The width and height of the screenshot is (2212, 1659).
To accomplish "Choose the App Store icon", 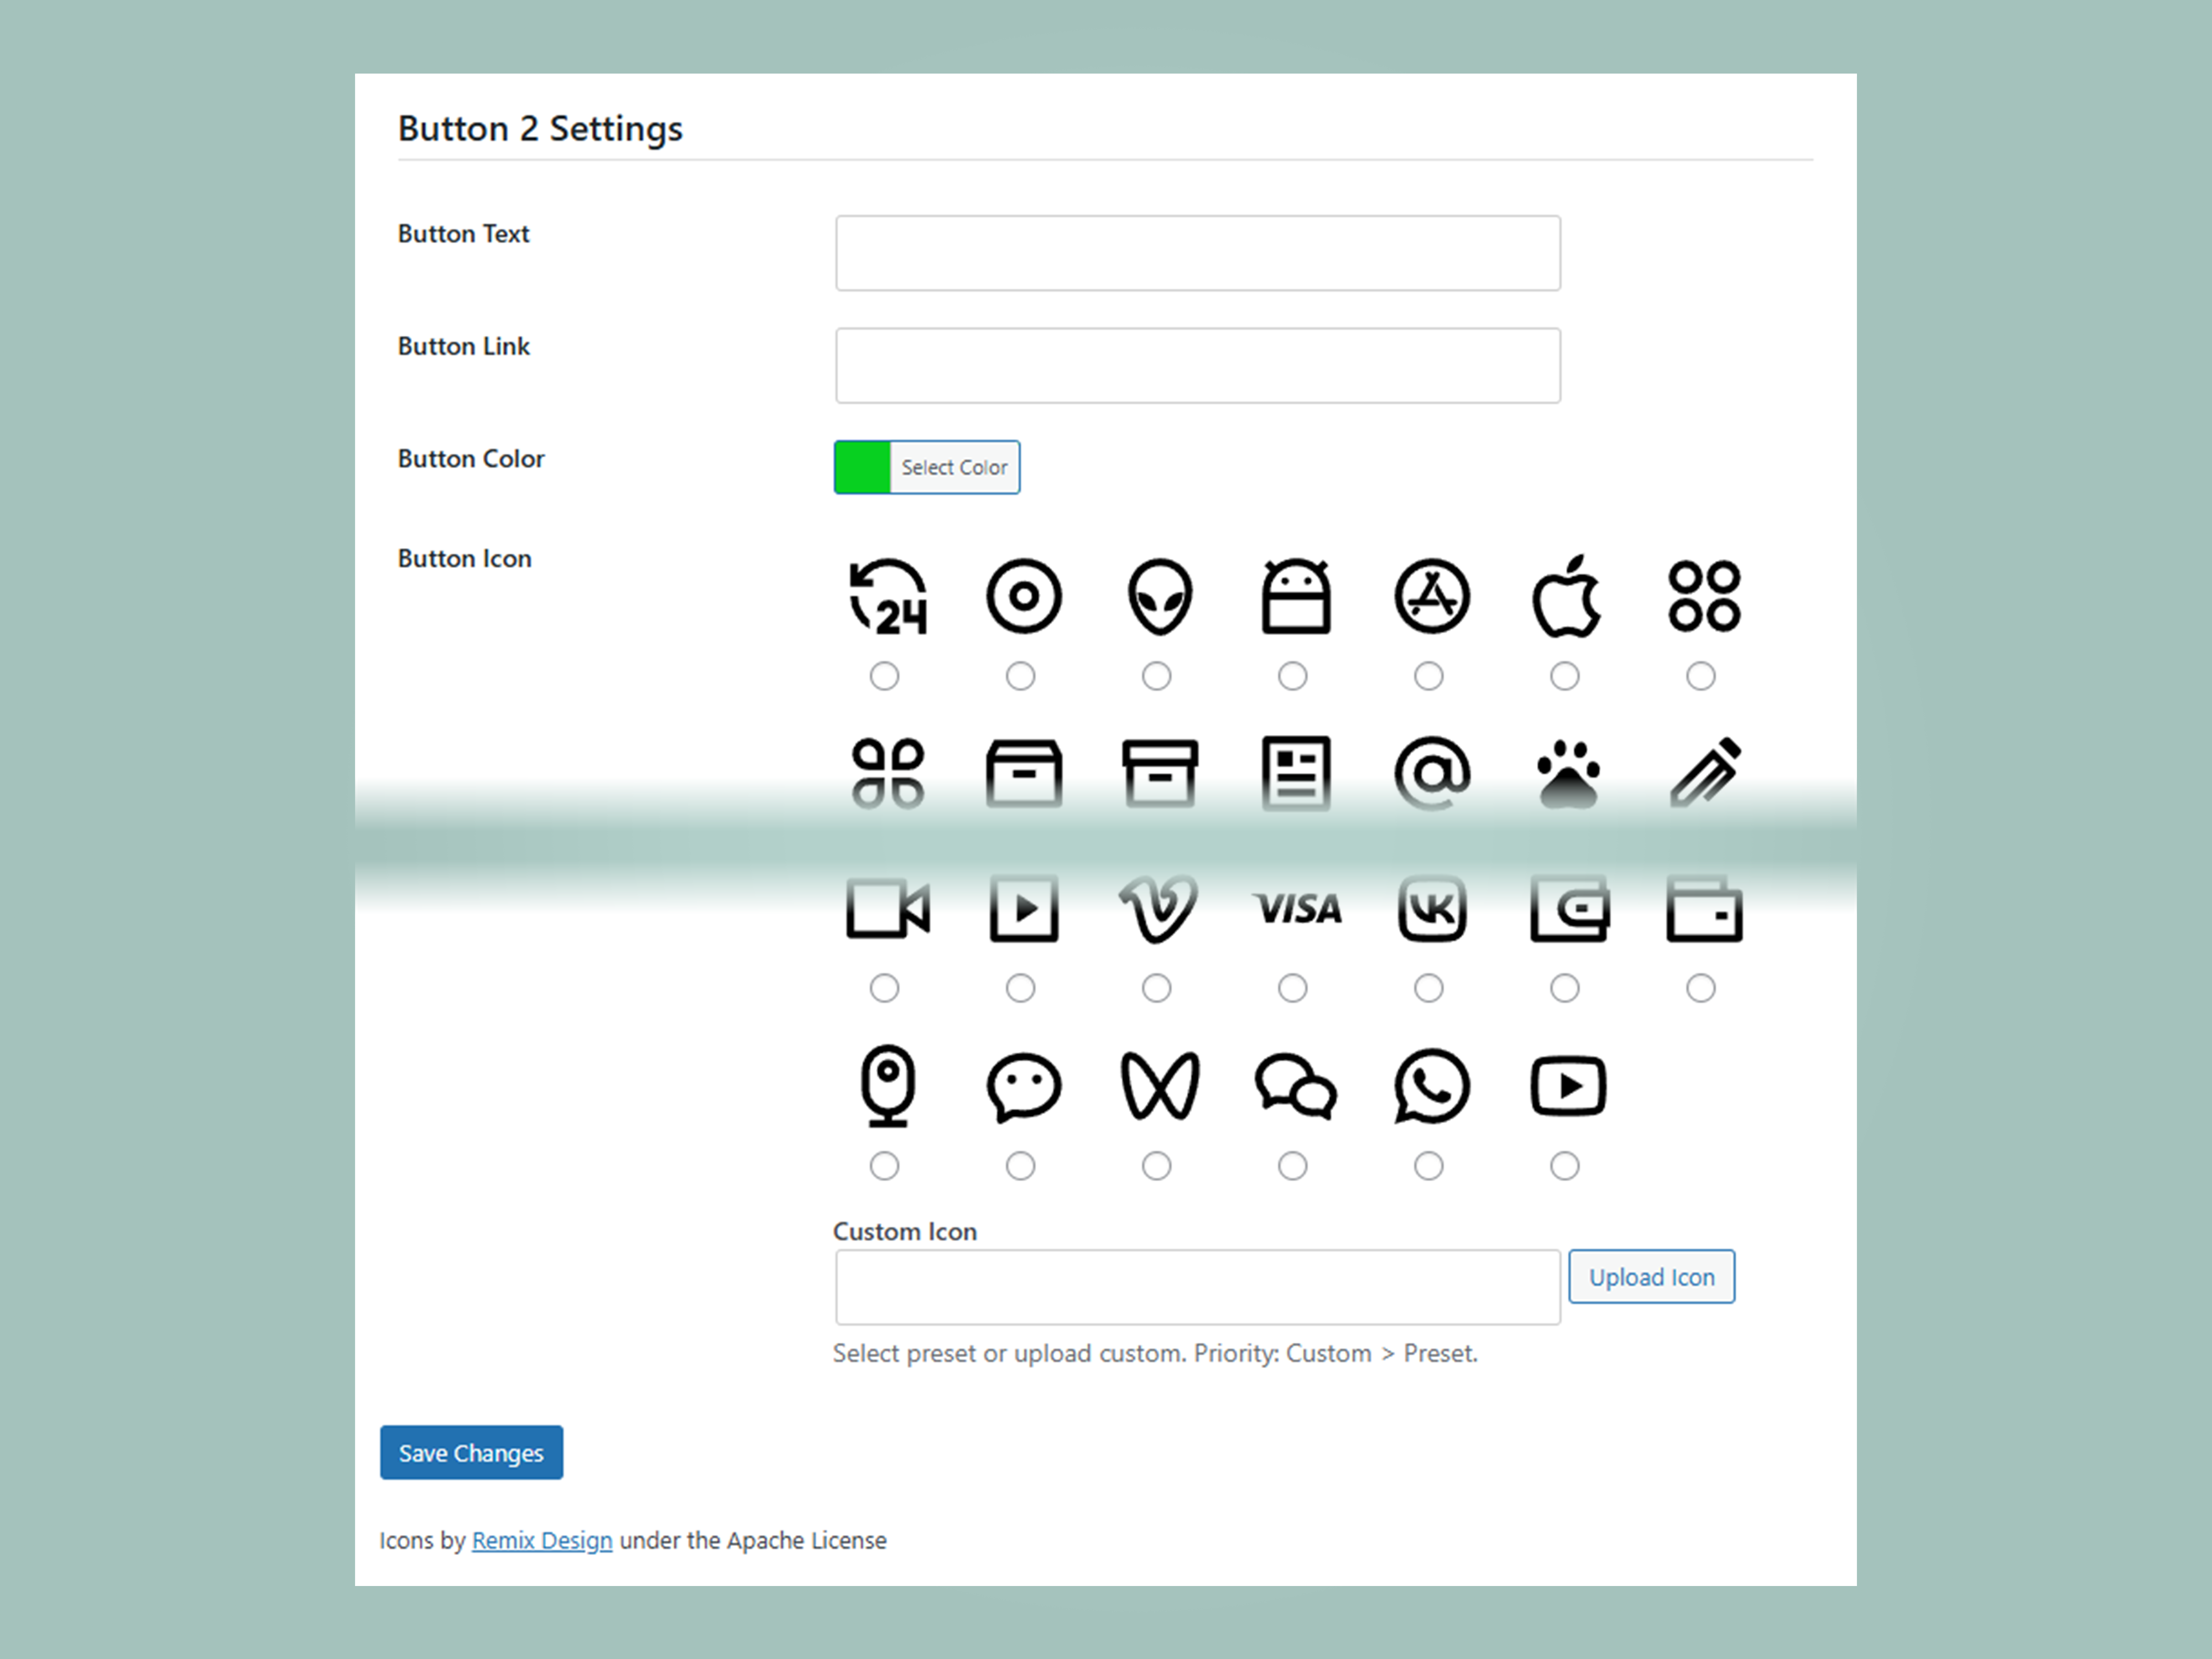I will (x=1431, y=597).
